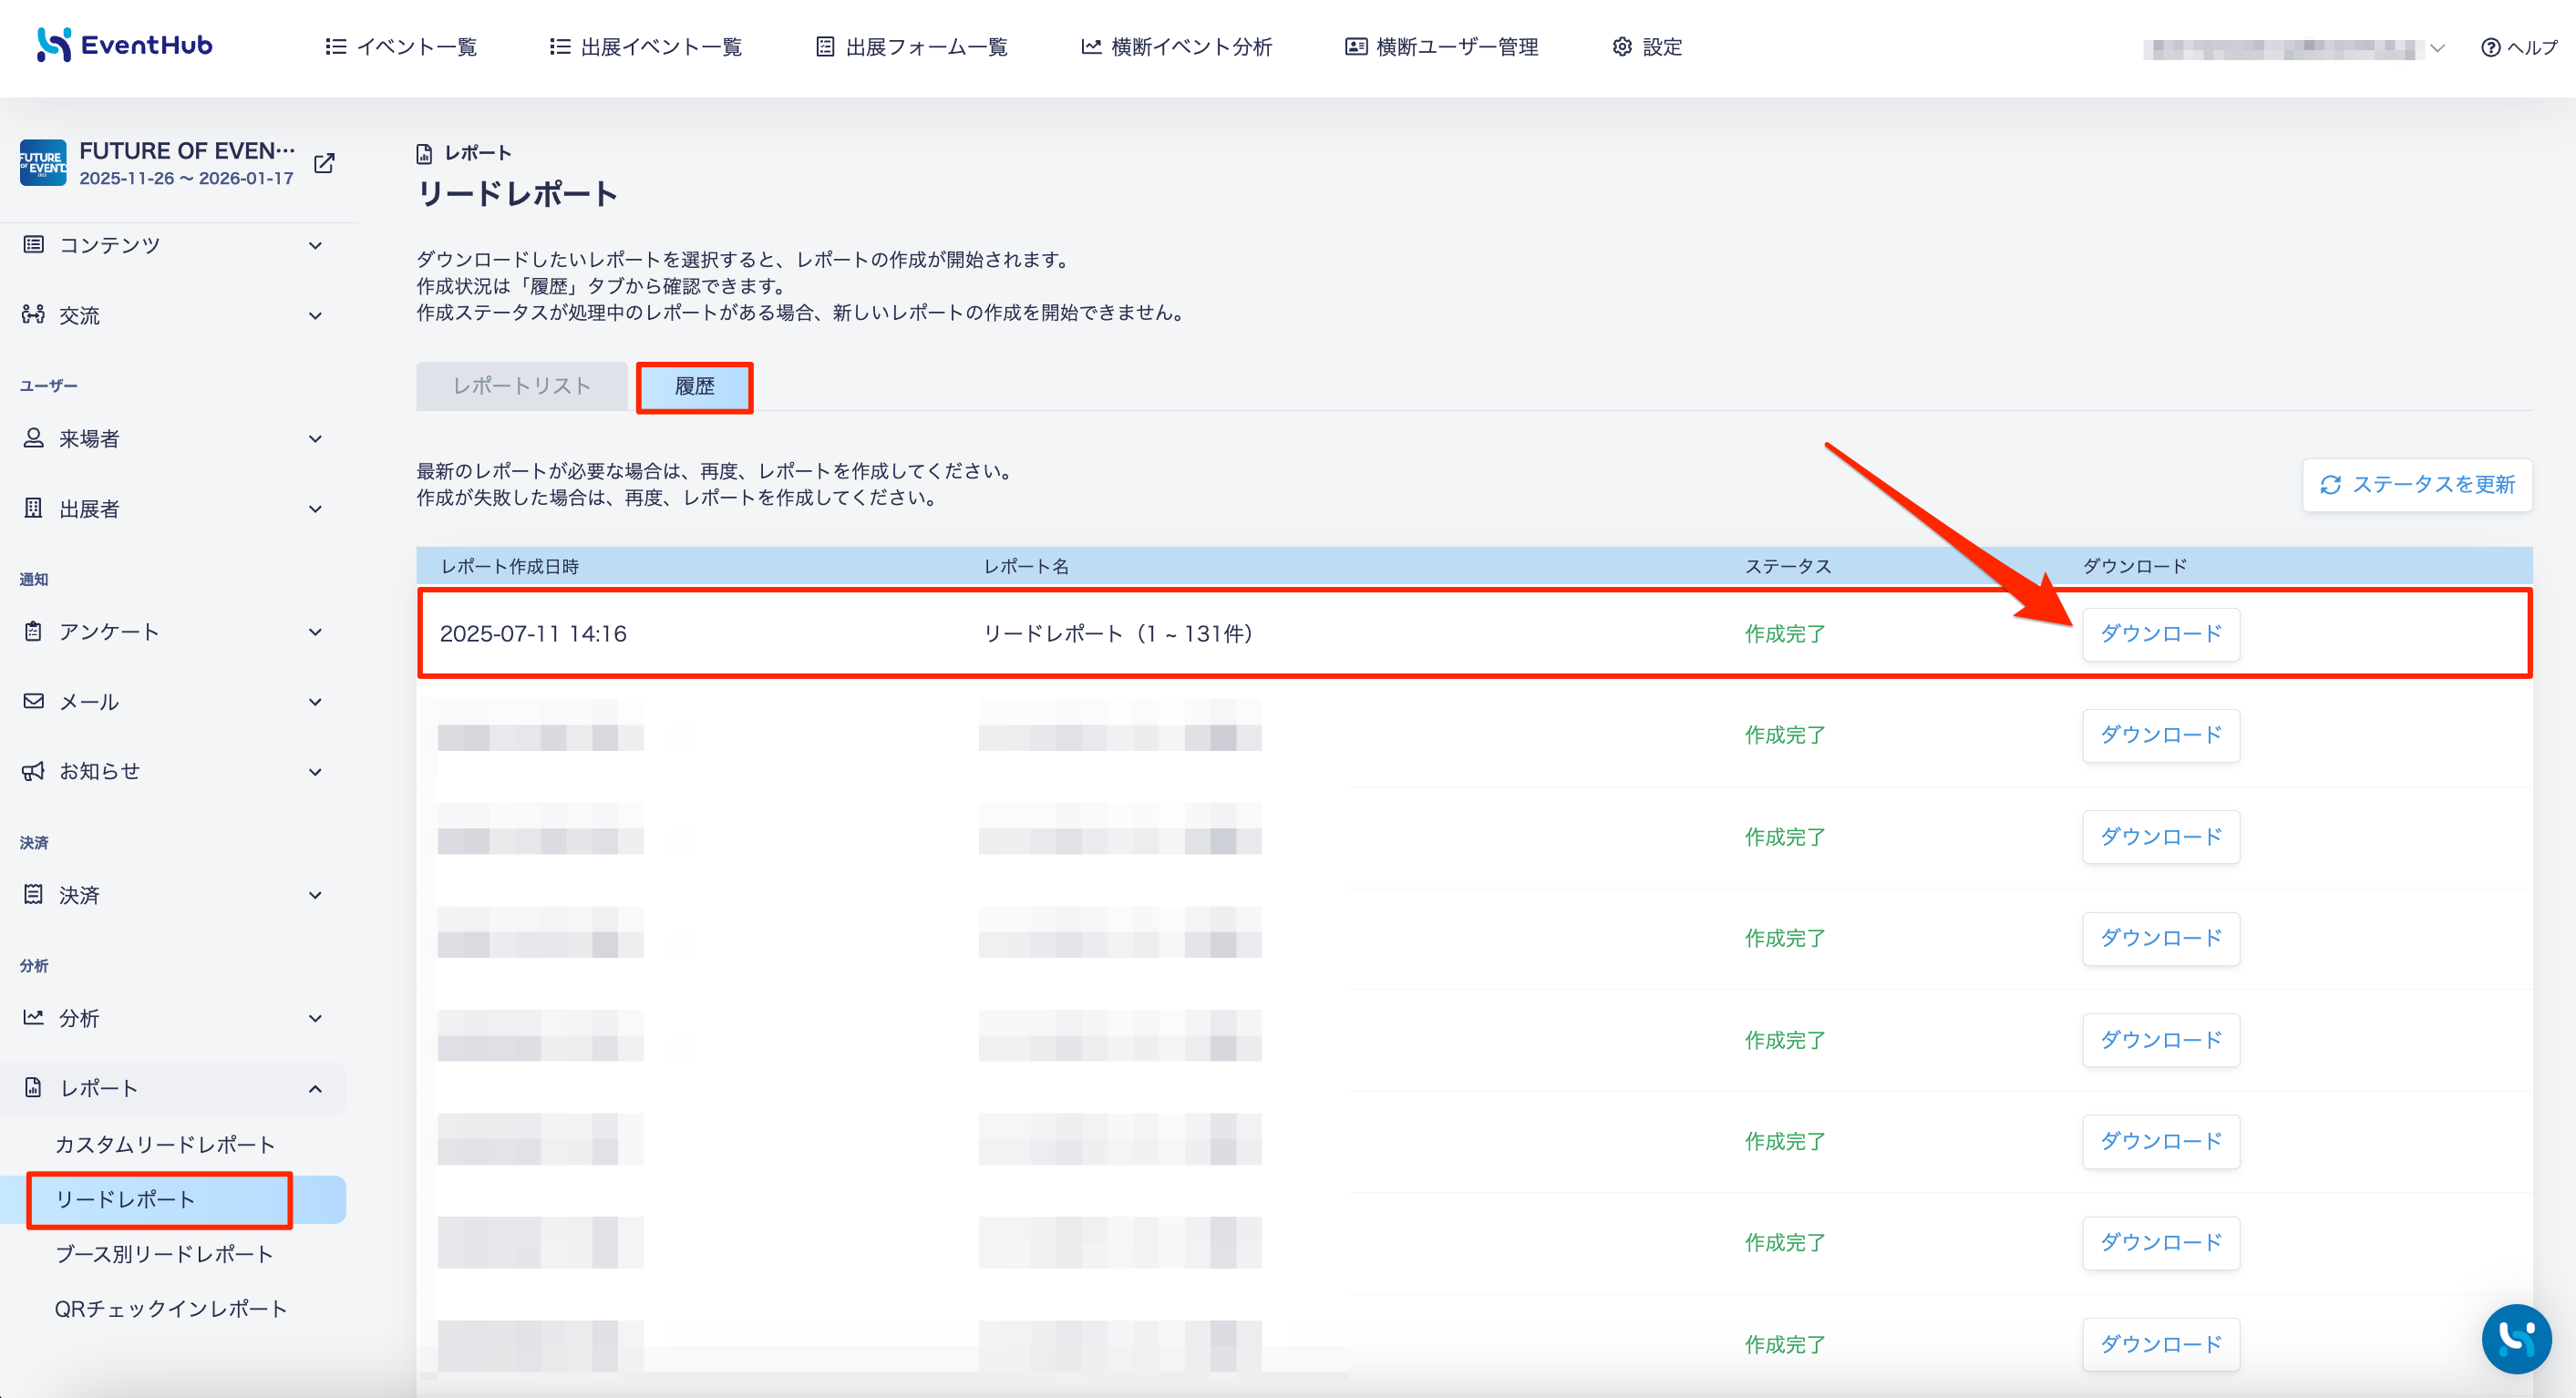Click the 横断ユーザー管理 ID card icon
The height and width of the screenshot is (1398, 2576).
1355,47
